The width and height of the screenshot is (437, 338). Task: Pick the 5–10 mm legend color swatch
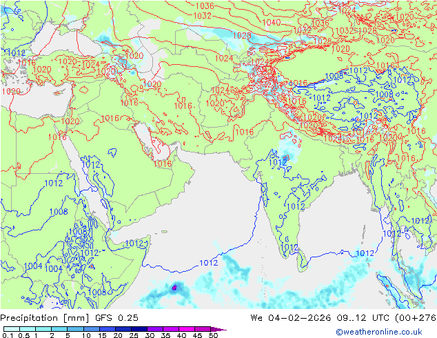pos(76,329)
